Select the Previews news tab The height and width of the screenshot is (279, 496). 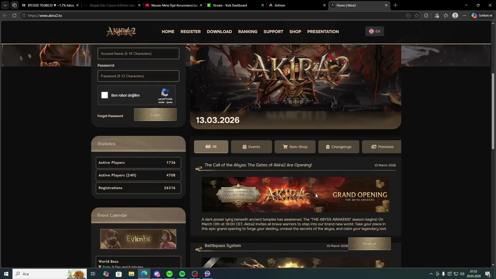click(x=382, y=147)
